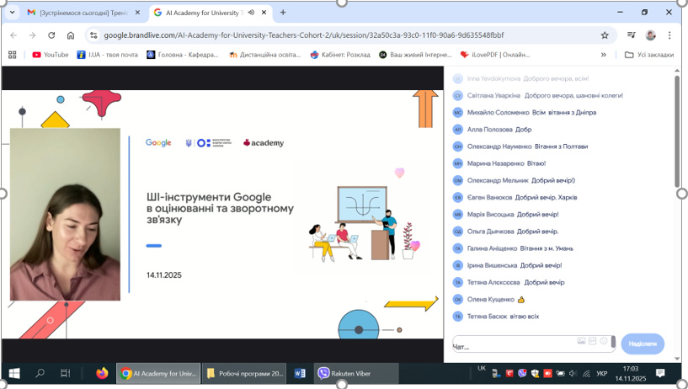Click the Надіслати send button
The image size is (688, 389).
pos(642,344)
